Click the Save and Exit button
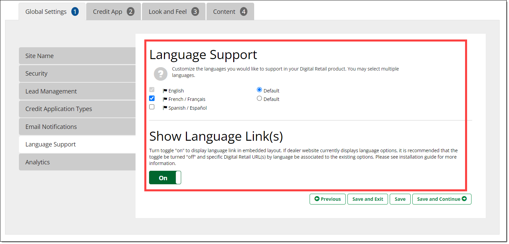Viewport: 509px width, 244px height. (367, 199)
